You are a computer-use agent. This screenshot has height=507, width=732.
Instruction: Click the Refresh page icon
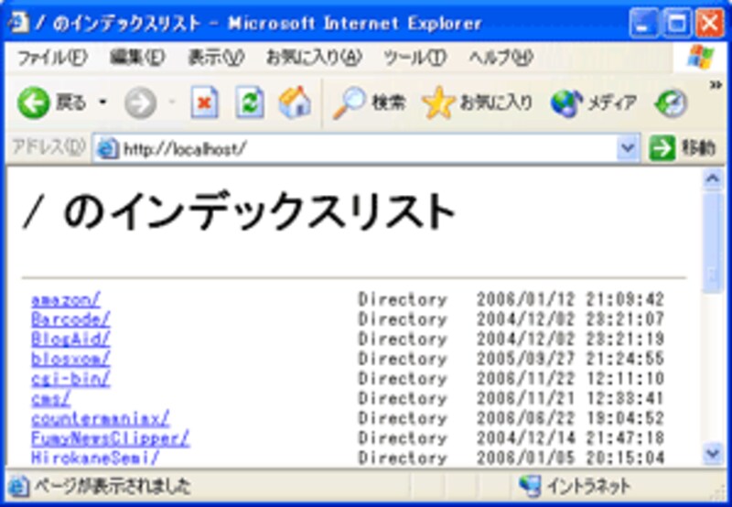249,102
